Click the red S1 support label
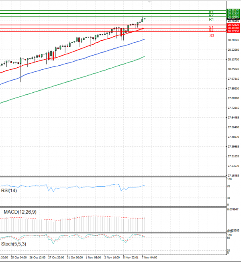Viewport: 241px width, 262px height. (x=211, y=27)
